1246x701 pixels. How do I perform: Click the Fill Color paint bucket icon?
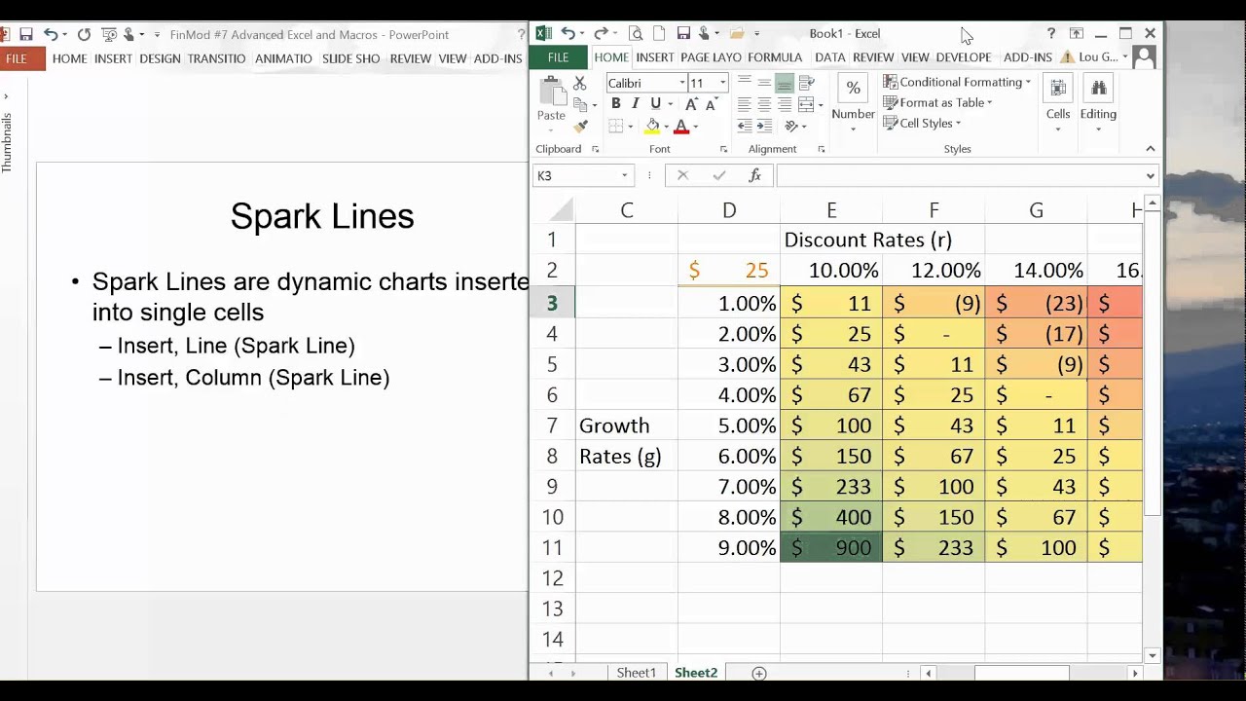pyautogui.click(x=652, y=127)
